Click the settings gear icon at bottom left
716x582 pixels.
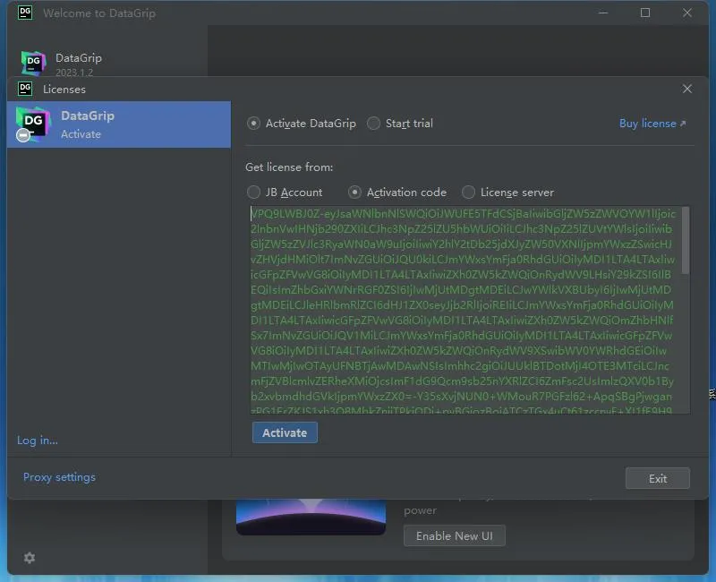coord(30,557)
